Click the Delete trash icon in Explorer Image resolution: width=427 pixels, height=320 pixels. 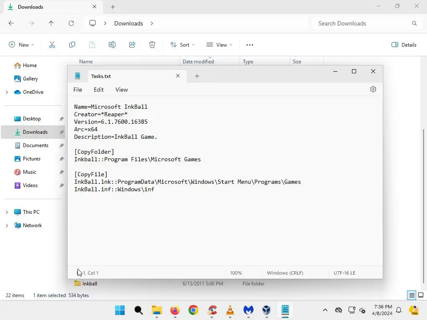click(152, 45)
